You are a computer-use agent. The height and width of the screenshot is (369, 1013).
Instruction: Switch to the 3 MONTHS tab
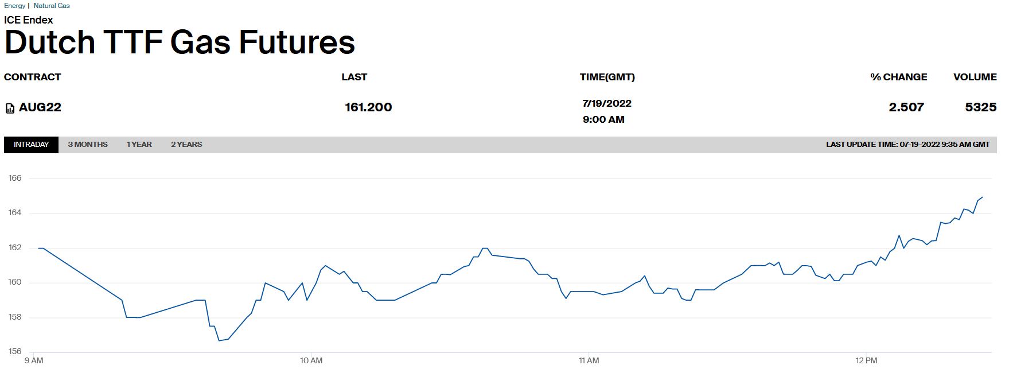(x=88, y=145)
